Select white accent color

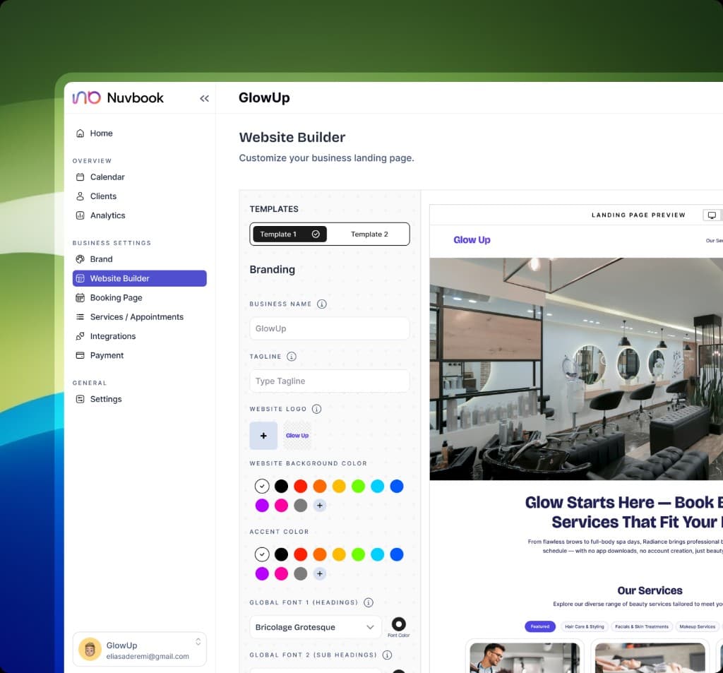click(x=262, y=554)
